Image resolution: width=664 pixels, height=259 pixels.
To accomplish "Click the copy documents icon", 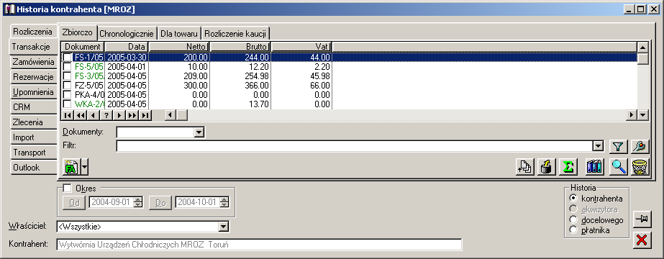I will click(526, 167).
